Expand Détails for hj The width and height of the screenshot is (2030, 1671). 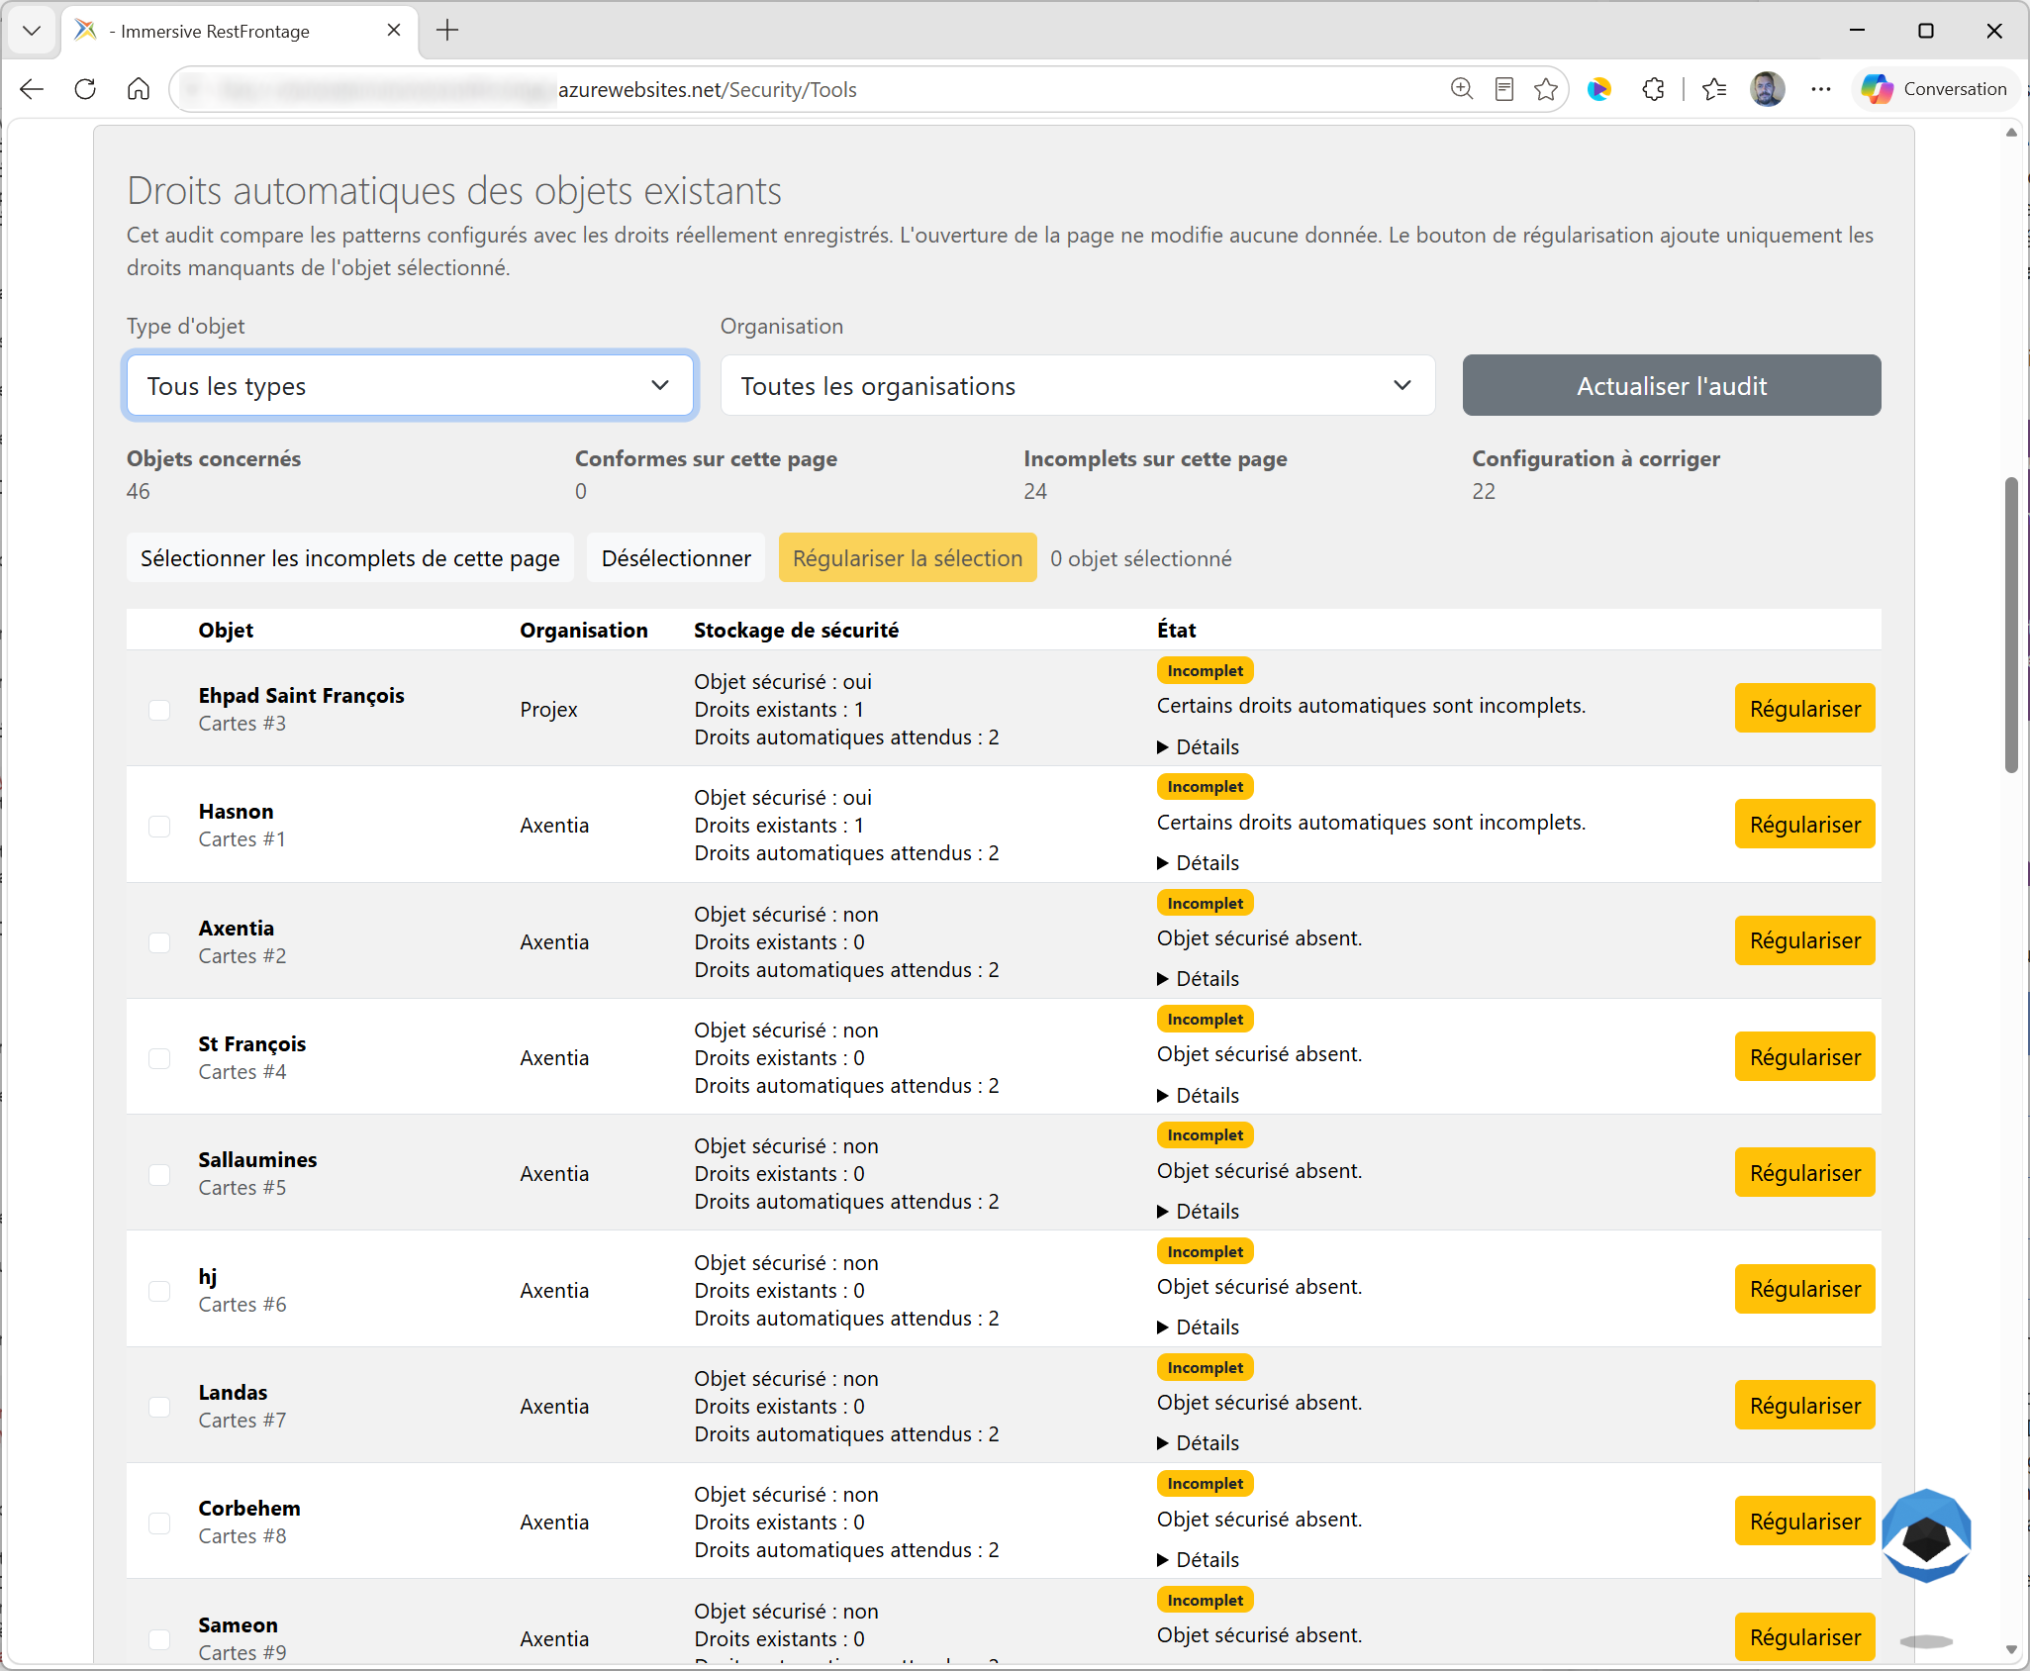[x=1199, y=1327]
